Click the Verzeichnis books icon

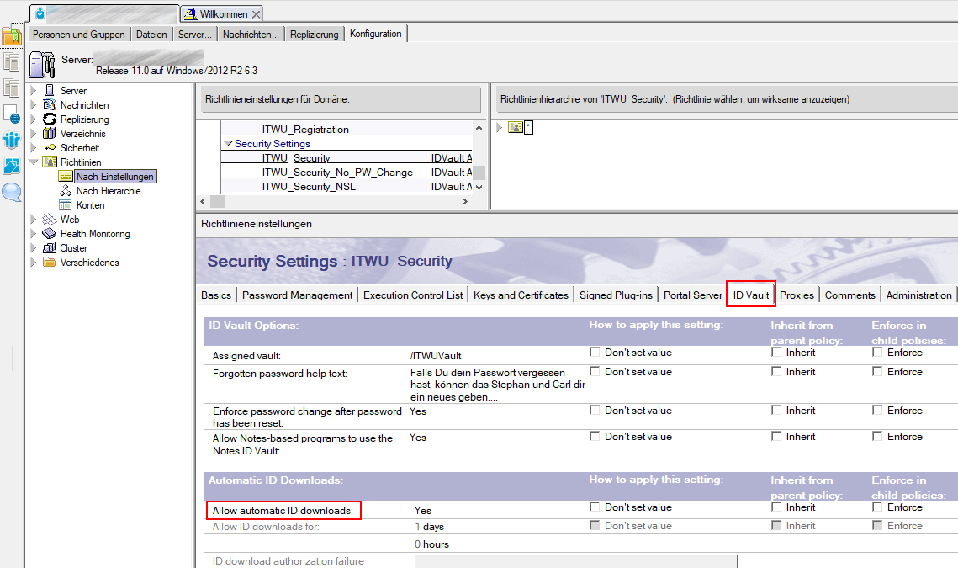[50, 133]
